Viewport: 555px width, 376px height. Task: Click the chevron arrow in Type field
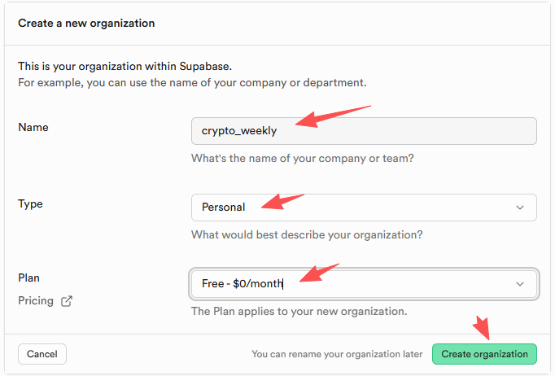520,208
